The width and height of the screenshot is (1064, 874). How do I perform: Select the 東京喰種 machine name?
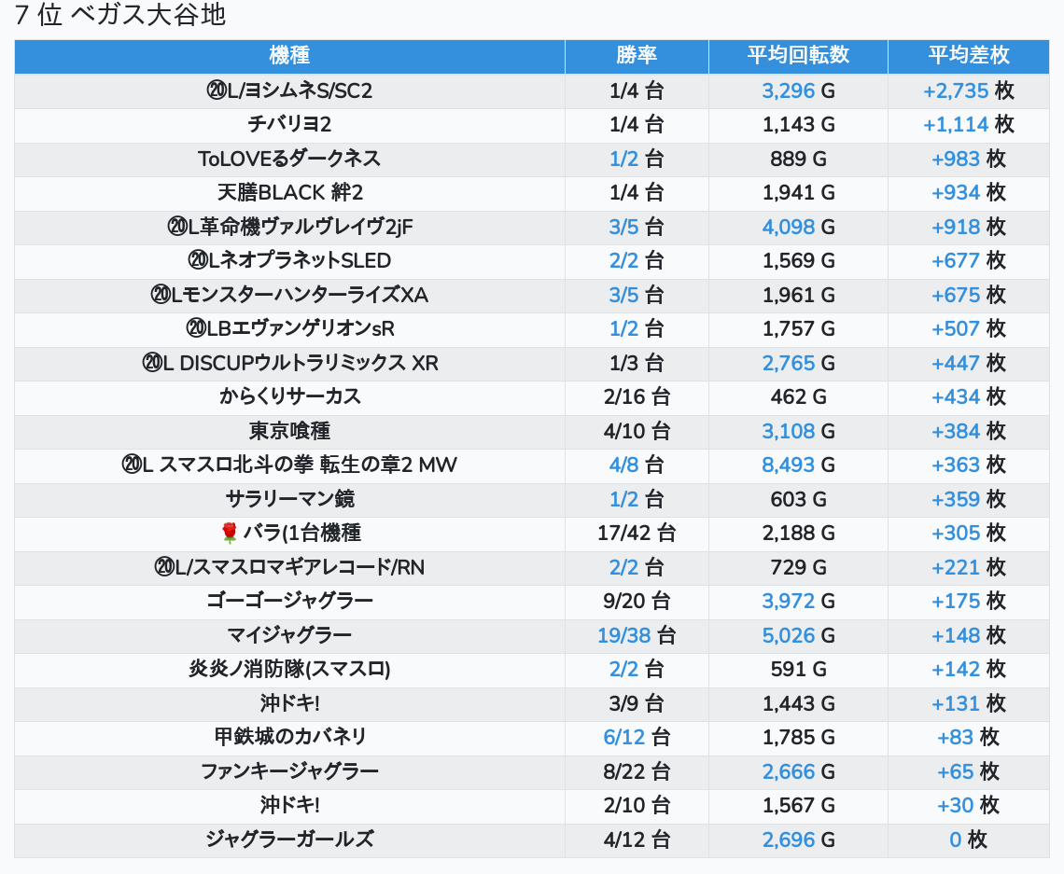point(289,431)
